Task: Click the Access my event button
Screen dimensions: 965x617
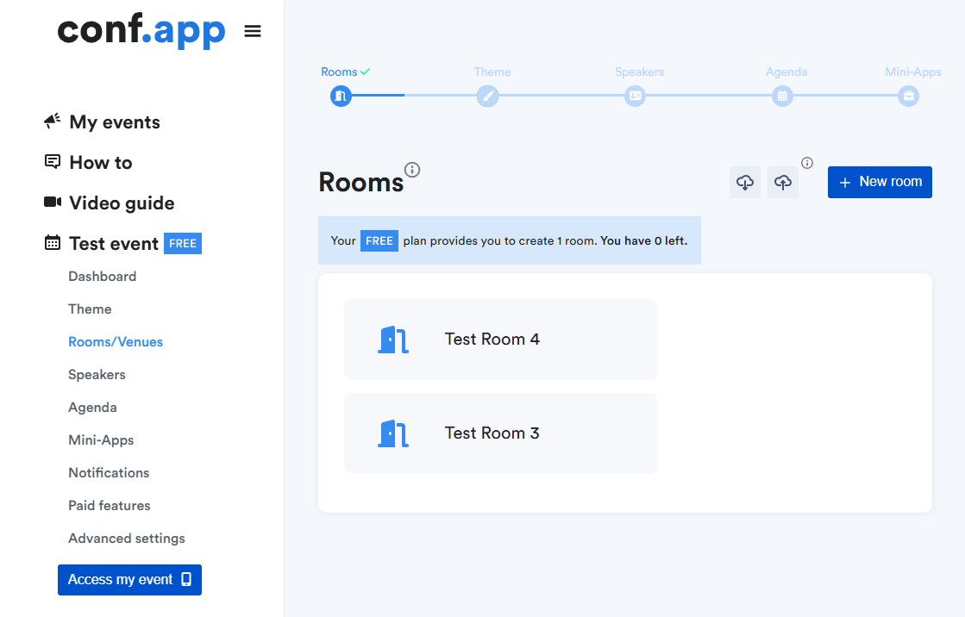Action: click(129, 580)
